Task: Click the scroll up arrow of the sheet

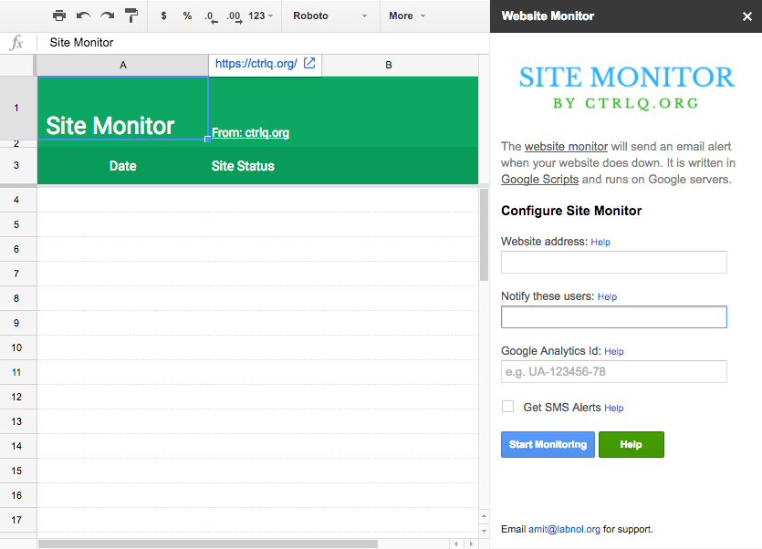Action: (484, 515)
